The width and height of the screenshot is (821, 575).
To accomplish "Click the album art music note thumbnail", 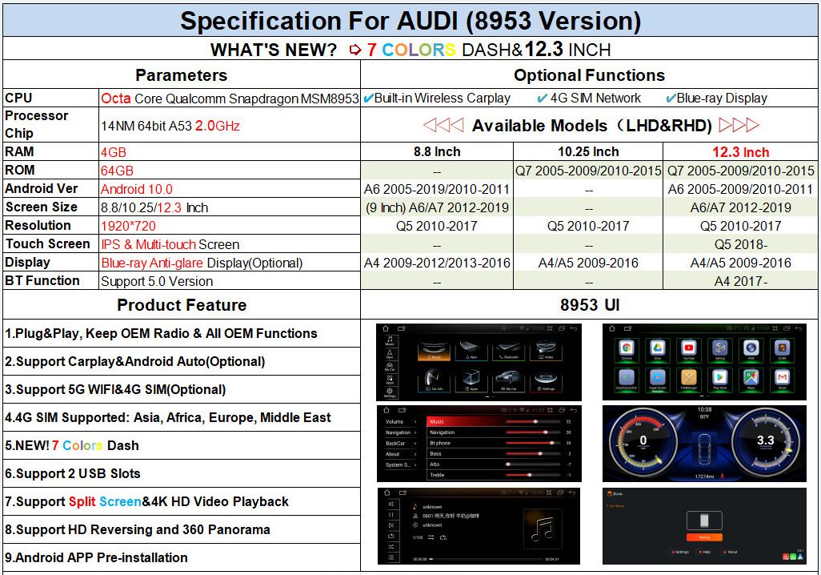I will pos(542,527).
